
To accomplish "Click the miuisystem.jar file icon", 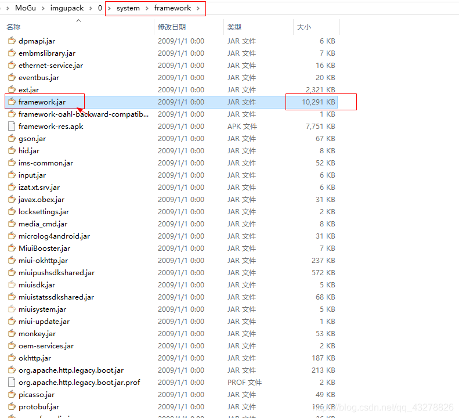I will click(x=12, y=309).
